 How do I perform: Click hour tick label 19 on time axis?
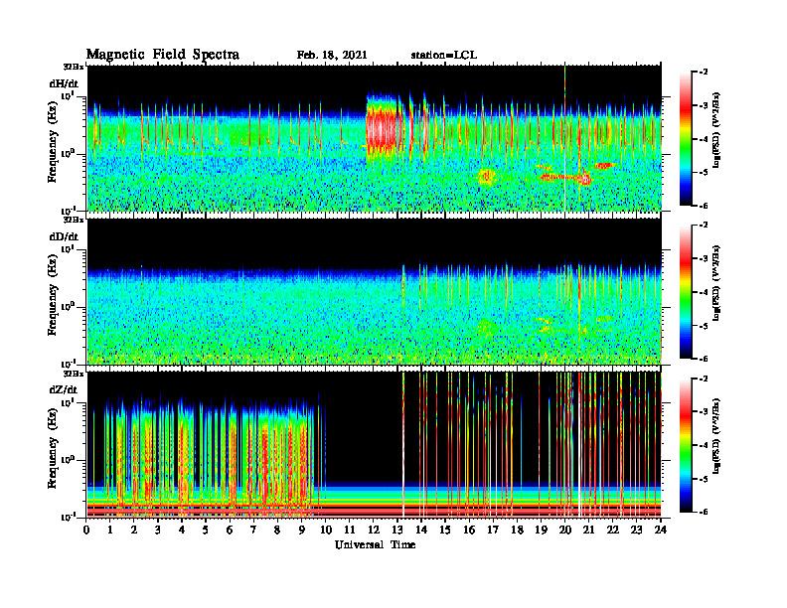(x=541, y=530)
